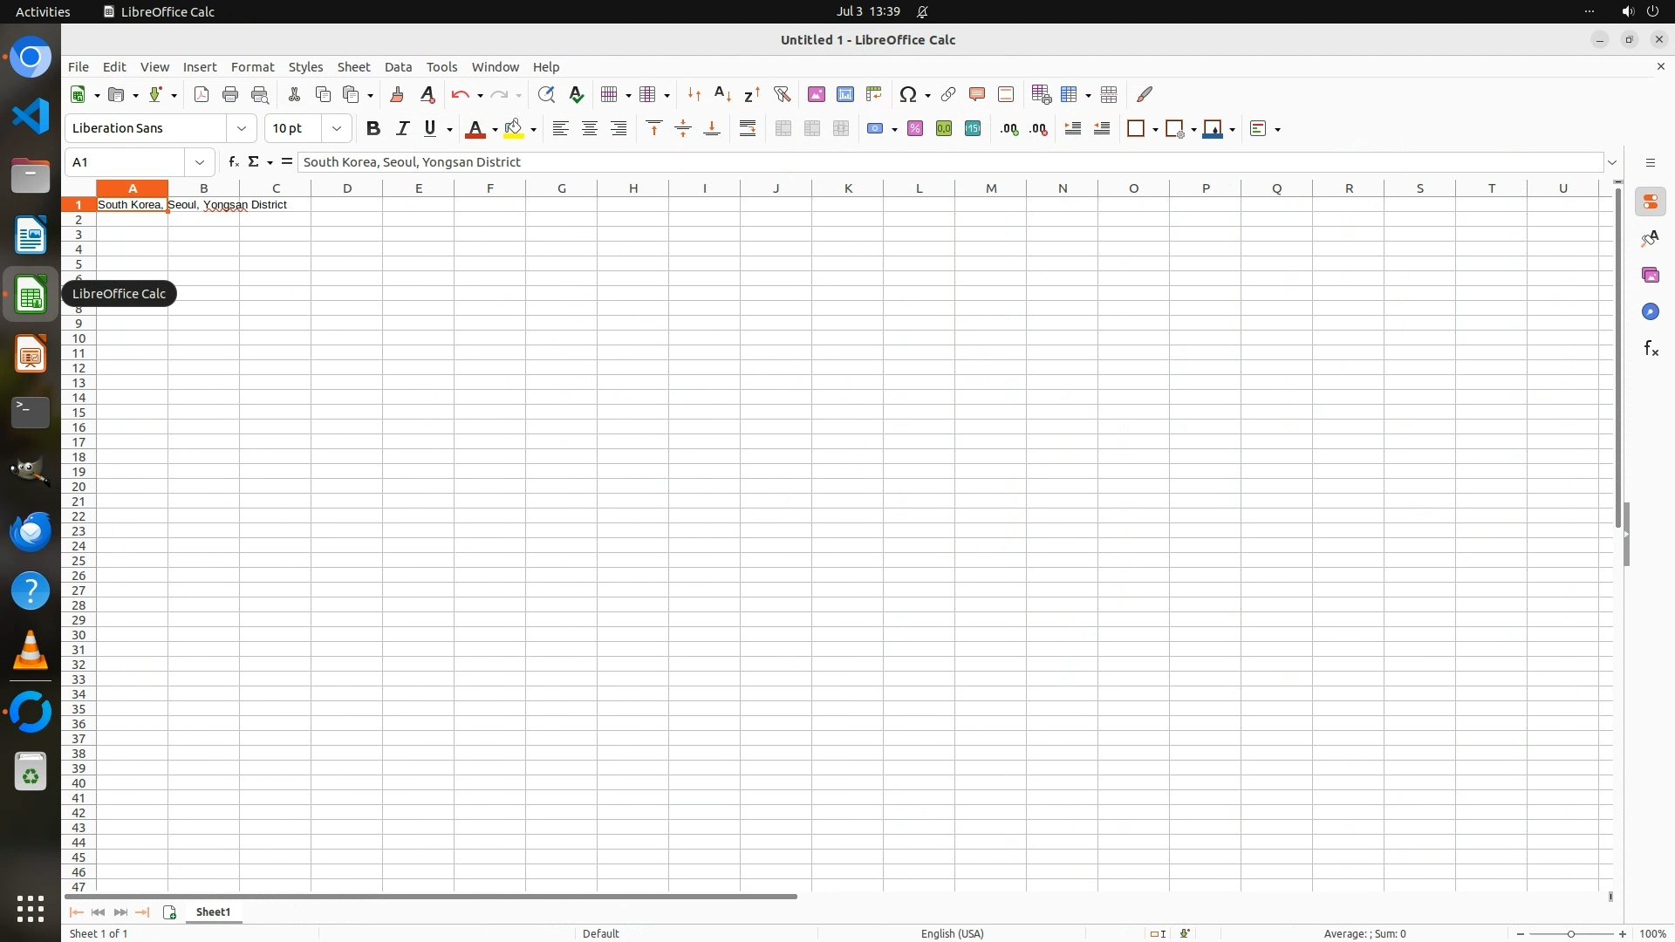
Task: Click the Insert Special Character icon
Action: point(908,94)
